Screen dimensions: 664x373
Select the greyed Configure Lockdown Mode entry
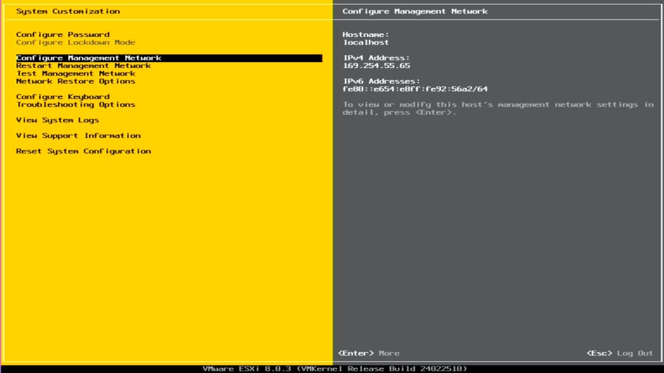[76, 43]
